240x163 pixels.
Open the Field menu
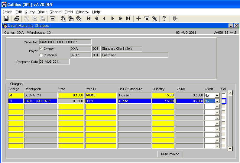coord(69,12)
